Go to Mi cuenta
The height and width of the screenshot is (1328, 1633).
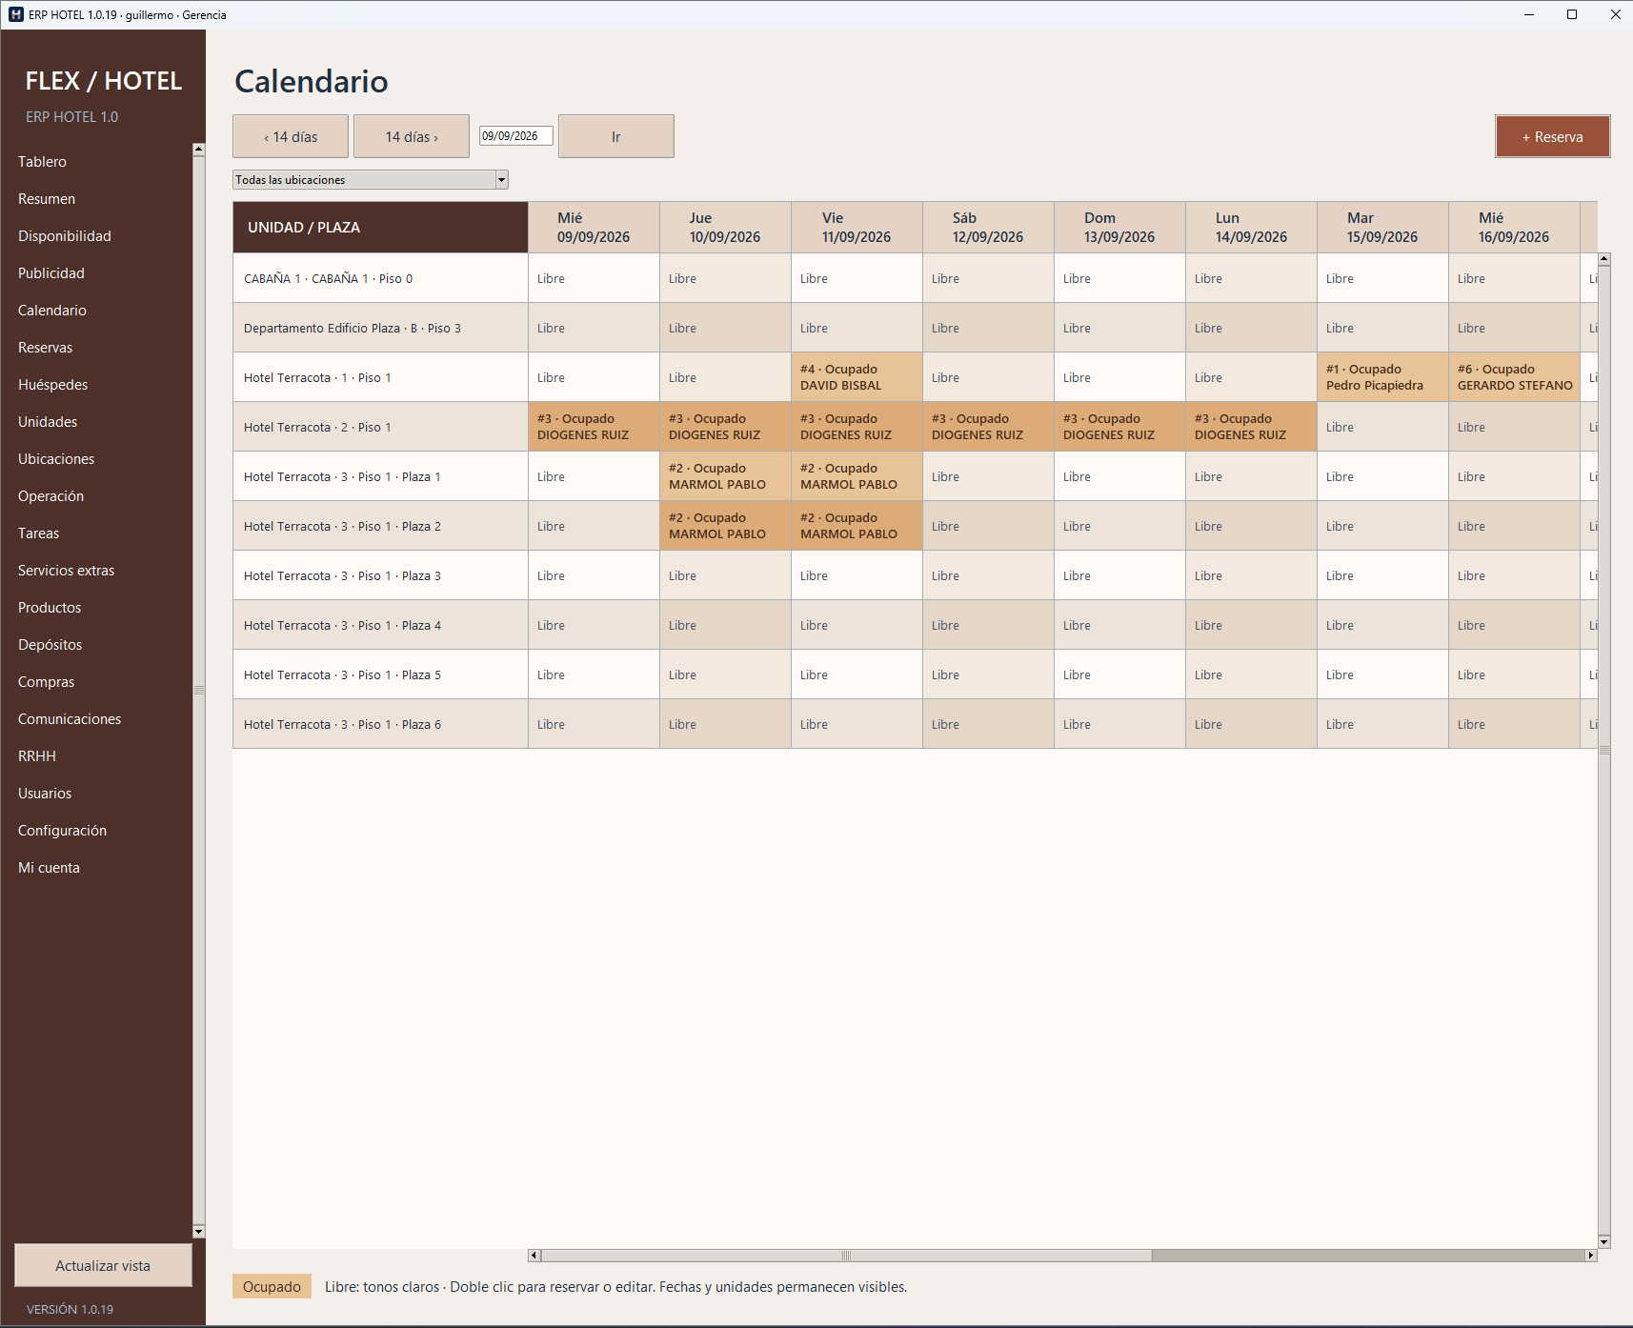pos(50,868)
